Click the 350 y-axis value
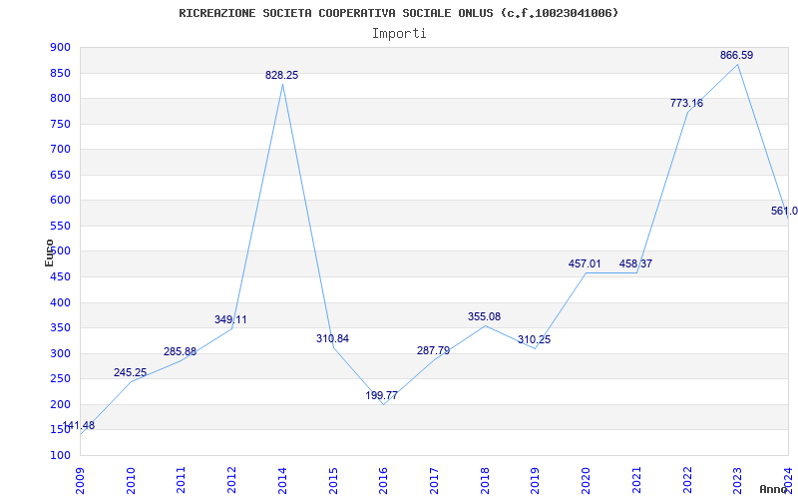Image resolution: width=798 pixels, height=499 pixels. point(60,328)
